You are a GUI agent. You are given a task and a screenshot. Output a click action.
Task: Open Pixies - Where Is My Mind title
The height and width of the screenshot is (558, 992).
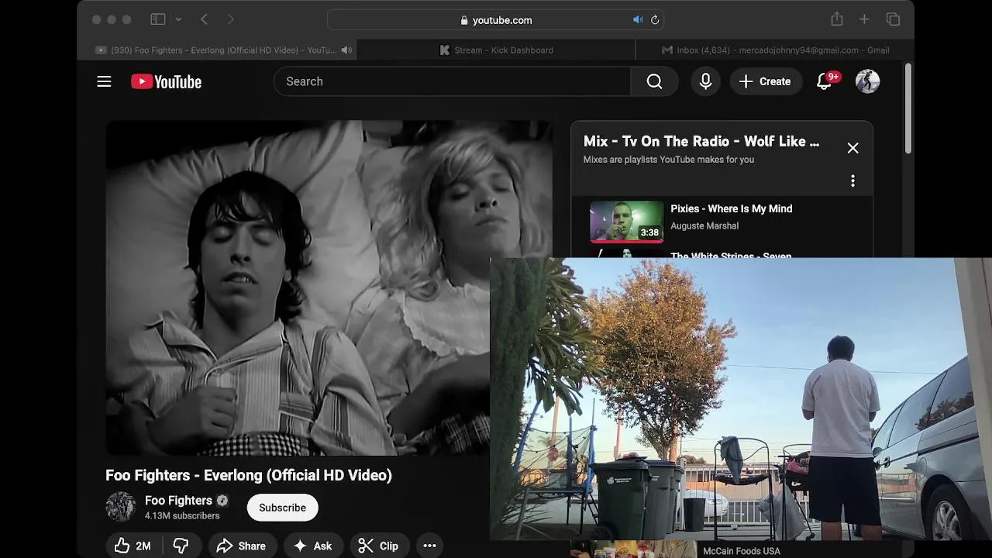tap(731, 208)
